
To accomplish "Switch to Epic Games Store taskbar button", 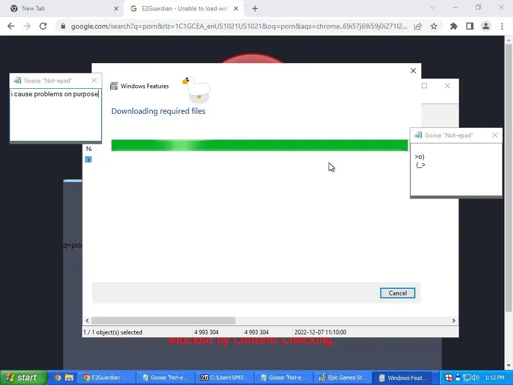I will point(343,377).
